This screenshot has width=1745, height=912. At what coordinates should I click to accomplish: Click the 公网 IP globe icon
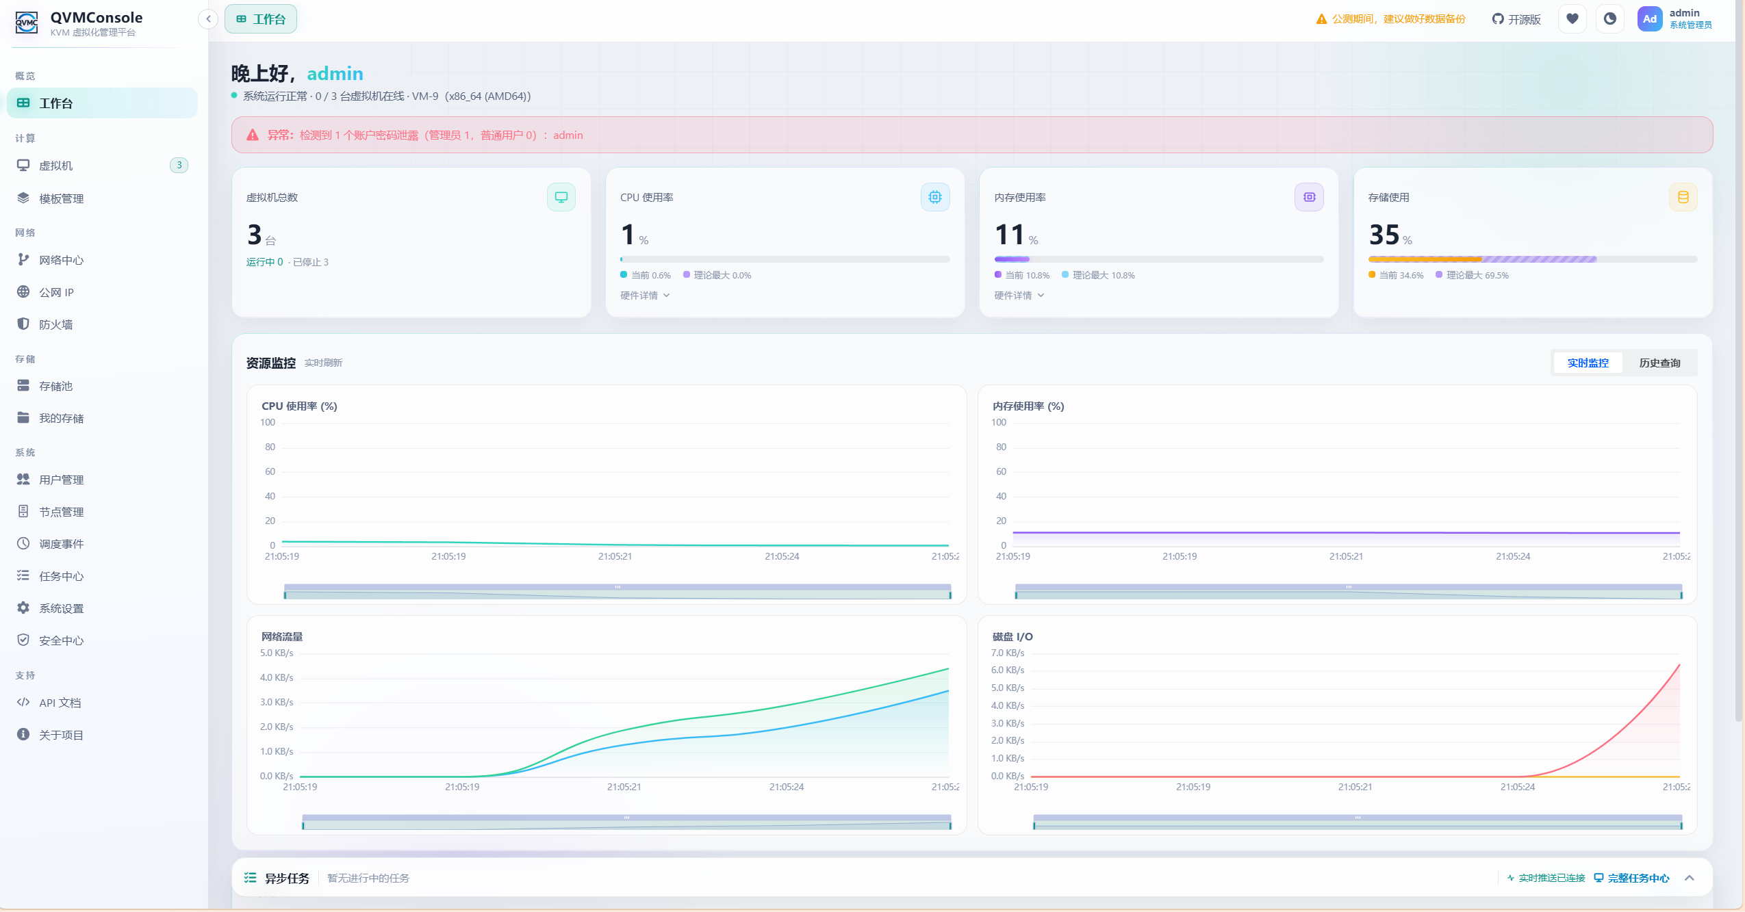(x=23, y=292)
